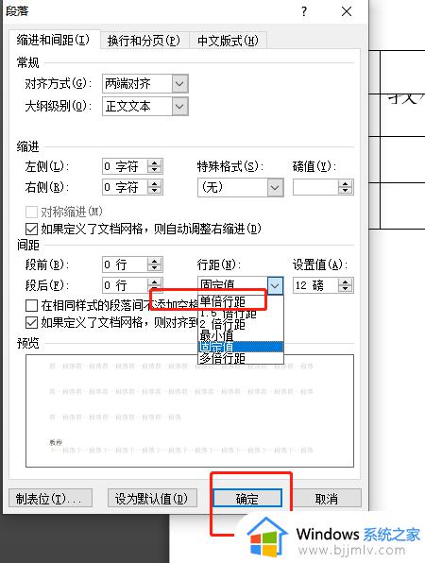The height and width of the screenshot is (563, 425).
Task: Select 2 倍行距 option
Action: pos(241,324)
